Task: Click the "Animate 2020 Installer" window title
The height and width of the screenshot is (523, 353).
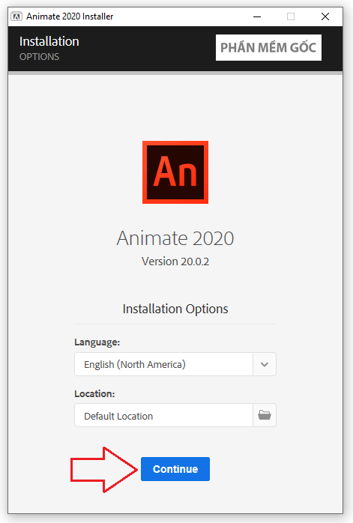Action: (x=70, y=16)
